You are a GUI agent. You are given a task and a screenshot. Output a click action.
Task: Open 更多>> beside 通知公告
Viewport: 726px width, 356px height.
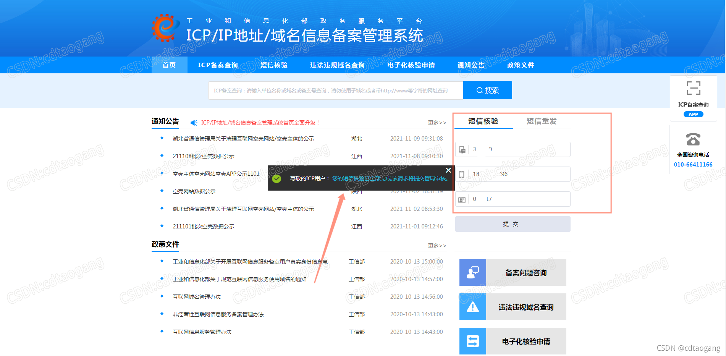pos(437,123)
